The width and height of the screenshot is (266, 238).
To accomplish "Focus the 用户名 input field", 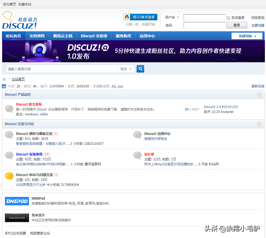I will 204,17.
